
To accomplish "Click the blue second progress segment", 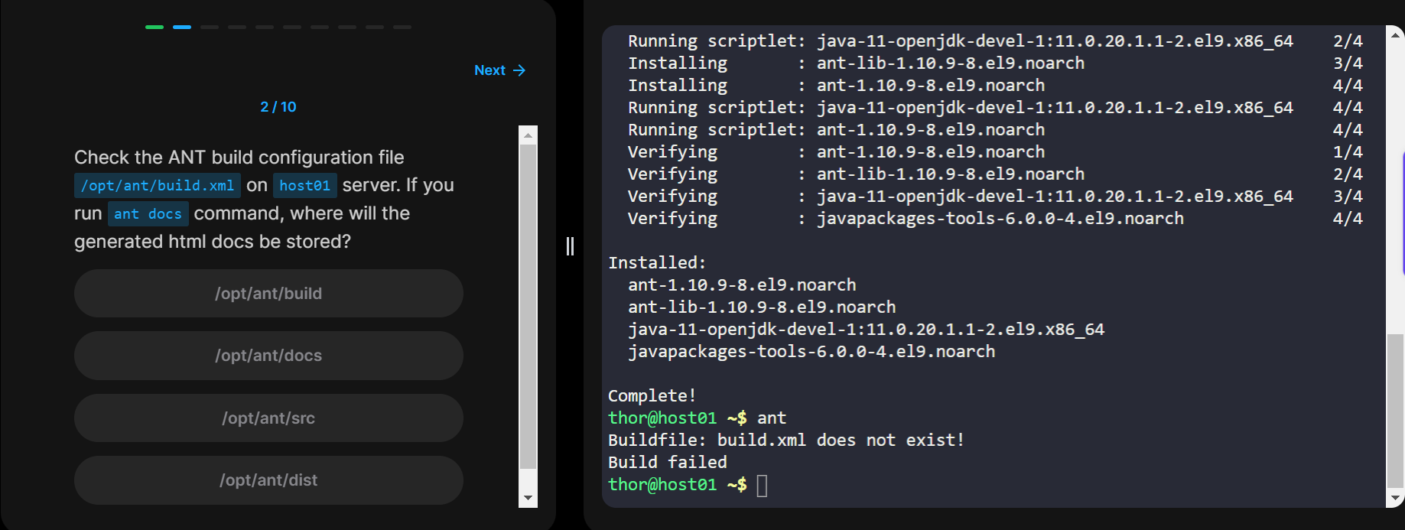I will point(182,27).
